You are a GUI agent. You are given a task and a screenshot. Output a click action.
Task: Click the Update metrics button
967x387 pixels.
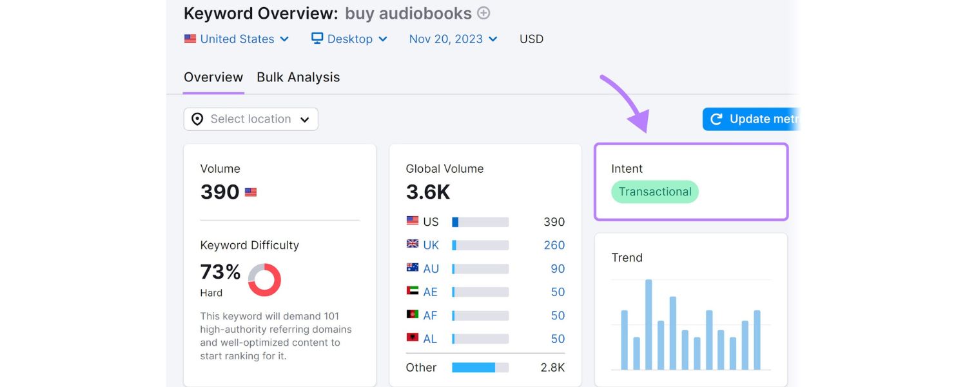(761, 119)
